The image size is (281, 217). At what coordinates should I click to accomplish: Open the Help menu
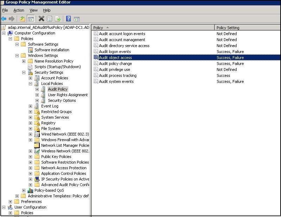47,11
